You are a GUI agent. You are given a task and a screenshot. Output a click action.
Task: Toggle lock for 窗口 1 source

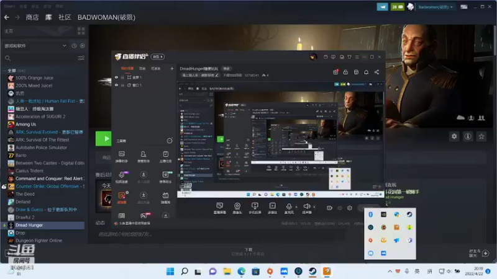coord(122,85)
